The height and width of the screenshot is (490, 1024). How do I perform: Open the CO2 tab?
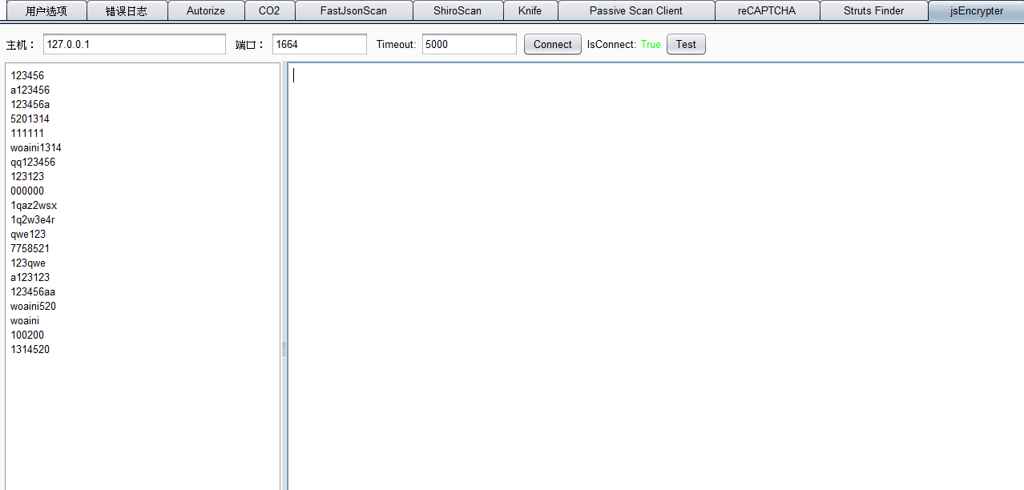269,10
